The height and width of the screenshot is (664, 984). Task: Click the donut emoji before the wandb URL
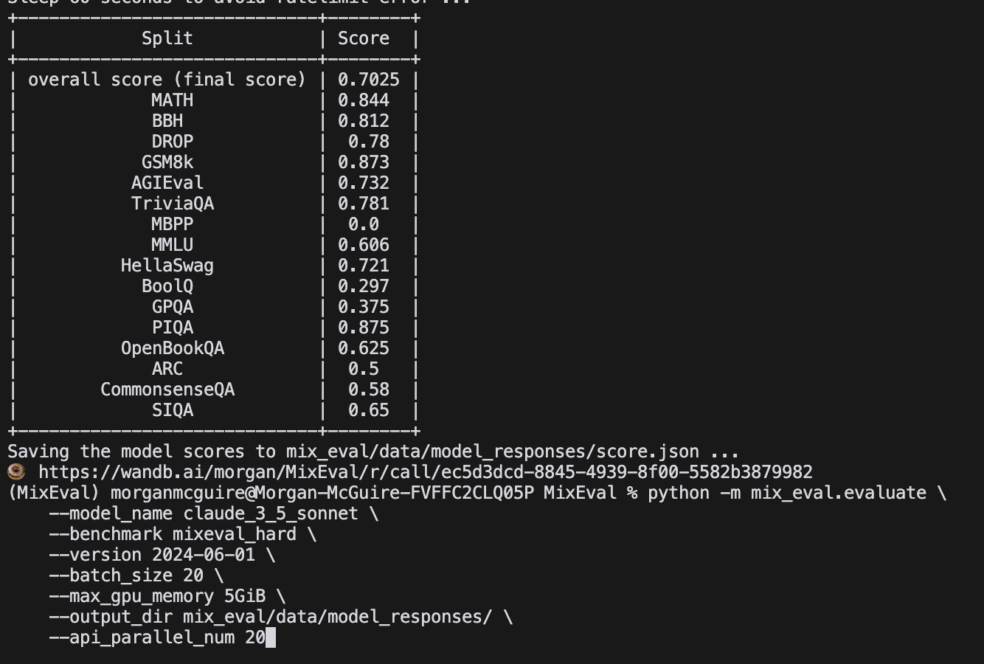16,472
